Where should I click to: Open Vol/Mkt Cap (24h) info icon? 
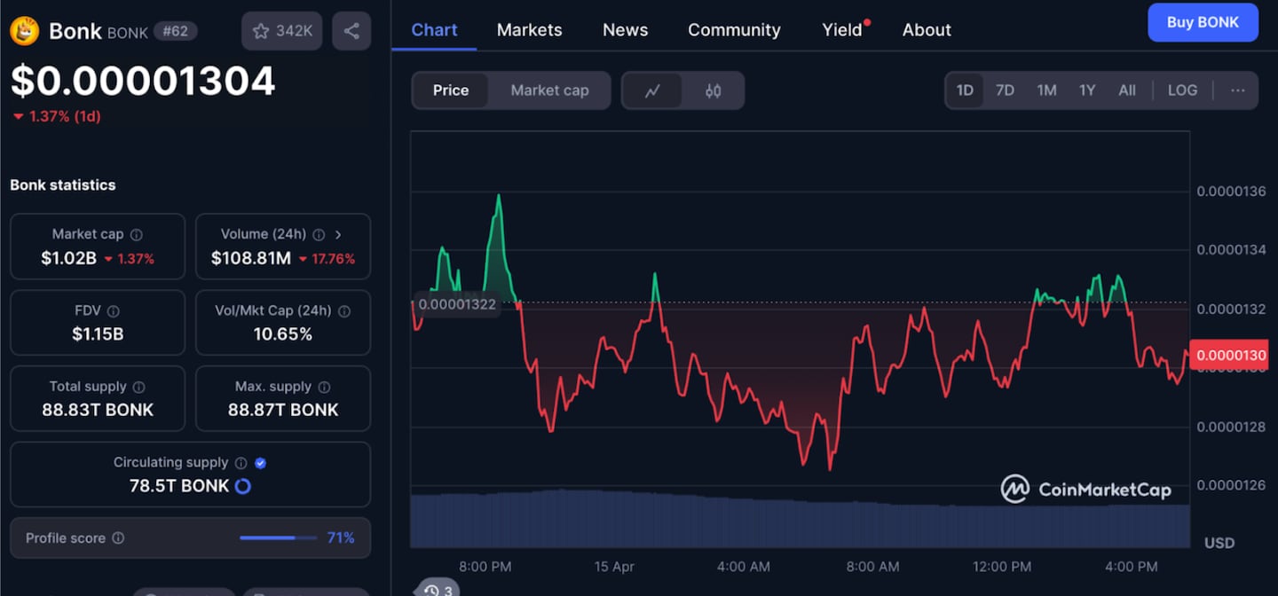click(343, 311)
